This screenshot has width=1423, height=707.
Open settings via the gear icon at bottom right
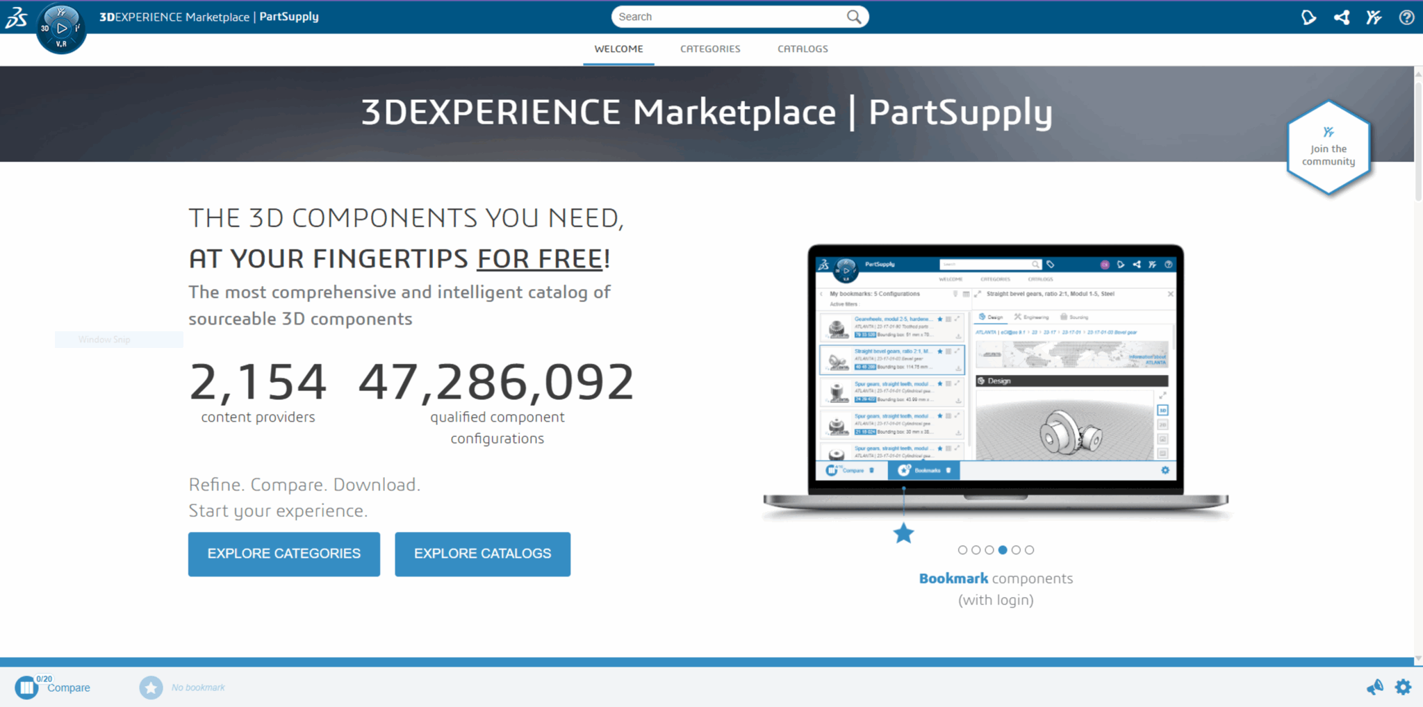1404,687
